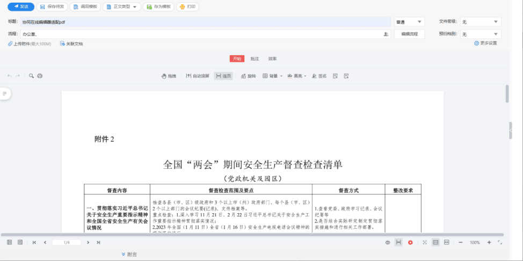The width and height of the screenshot is (523, 261).
Task: Click 督查检查范围及要点 header cell
Action: pyautogui.click(x=231, y=190)
